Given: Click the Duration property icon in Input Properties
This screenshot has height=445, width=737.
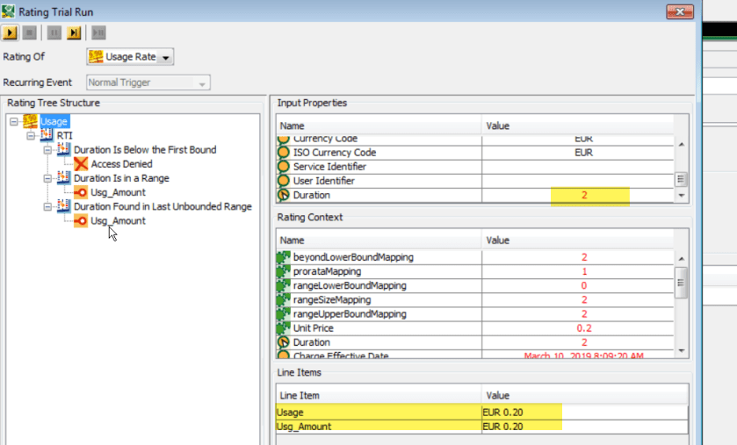Looking at the screenshot, I should coord(284,195).
